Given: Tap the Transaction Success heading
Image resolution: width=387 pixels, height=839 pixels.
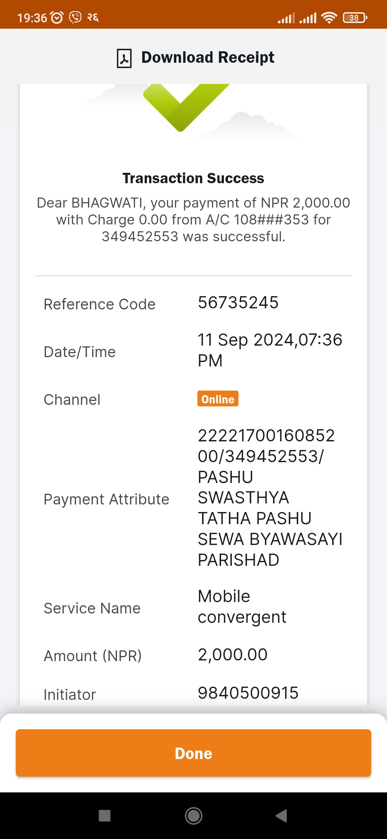Looking at the screenshot, I should tap(193, 178).
